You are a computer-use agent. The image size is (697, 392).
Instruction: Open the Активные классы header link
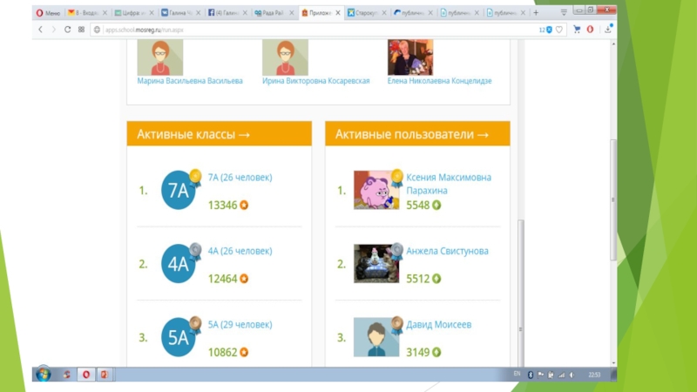coord(193,134)
